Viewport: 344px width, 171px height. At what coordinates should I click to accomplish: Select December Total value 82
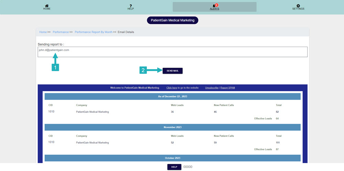click(277, 112)
